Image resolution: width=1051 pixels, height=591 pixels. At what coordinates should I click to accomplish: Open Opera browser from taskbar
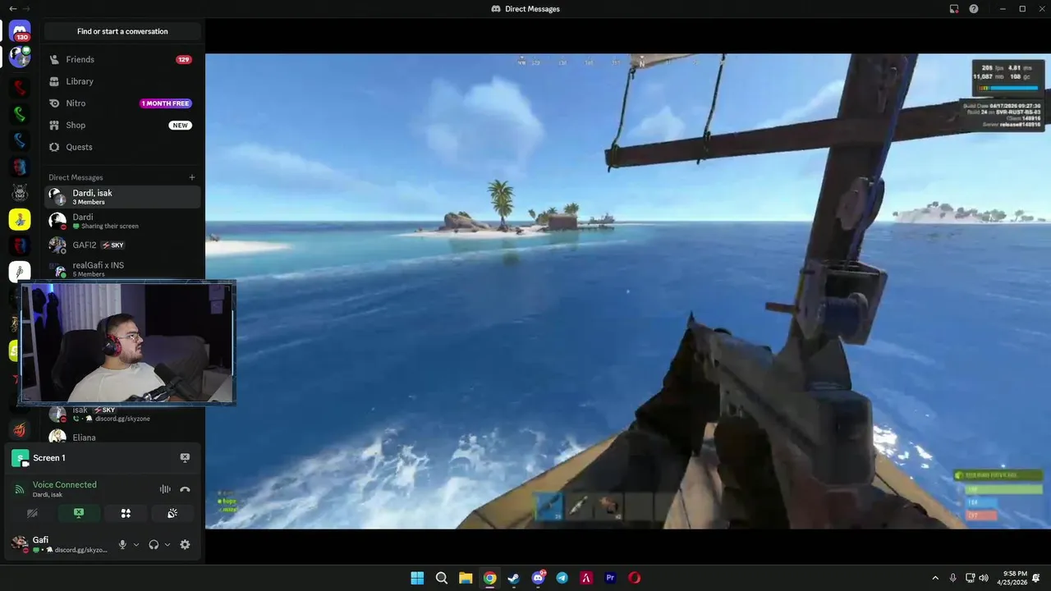pos(635,578)
